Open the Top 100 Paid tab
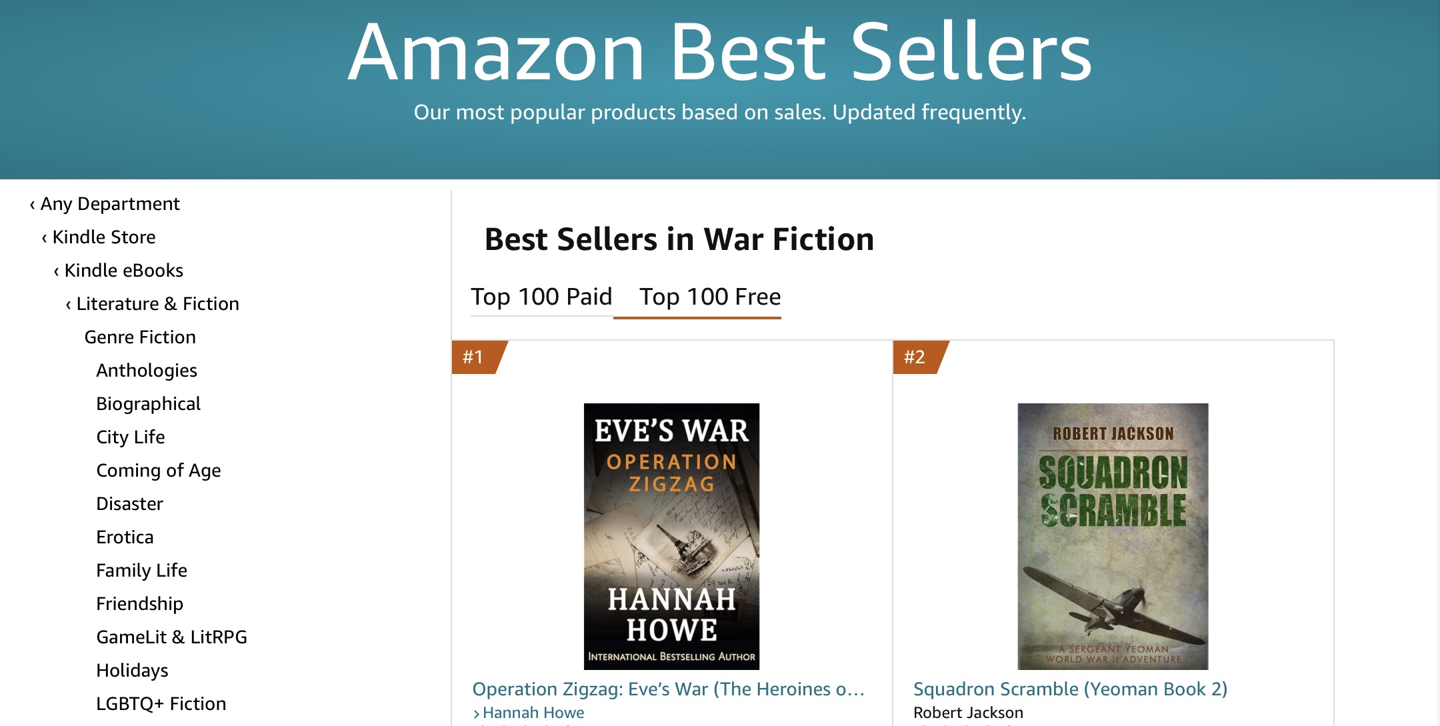The image size is (1440, 726). point(541,297)
